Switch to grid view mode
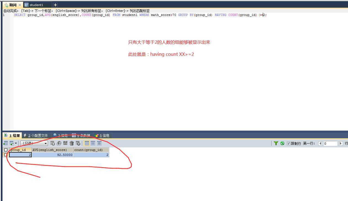Screen dimensions: 348x201 tap(87, 143)
